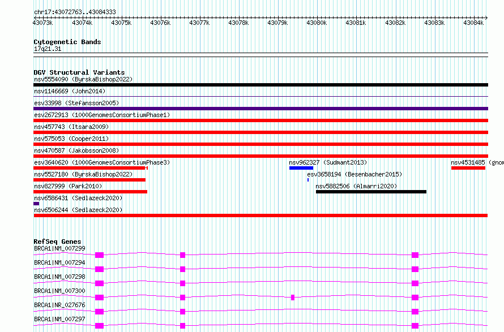This screenshot has height=332, width=504.
Task: Click variant label nsv827999 (Park2010)
Action: [68, 186]
